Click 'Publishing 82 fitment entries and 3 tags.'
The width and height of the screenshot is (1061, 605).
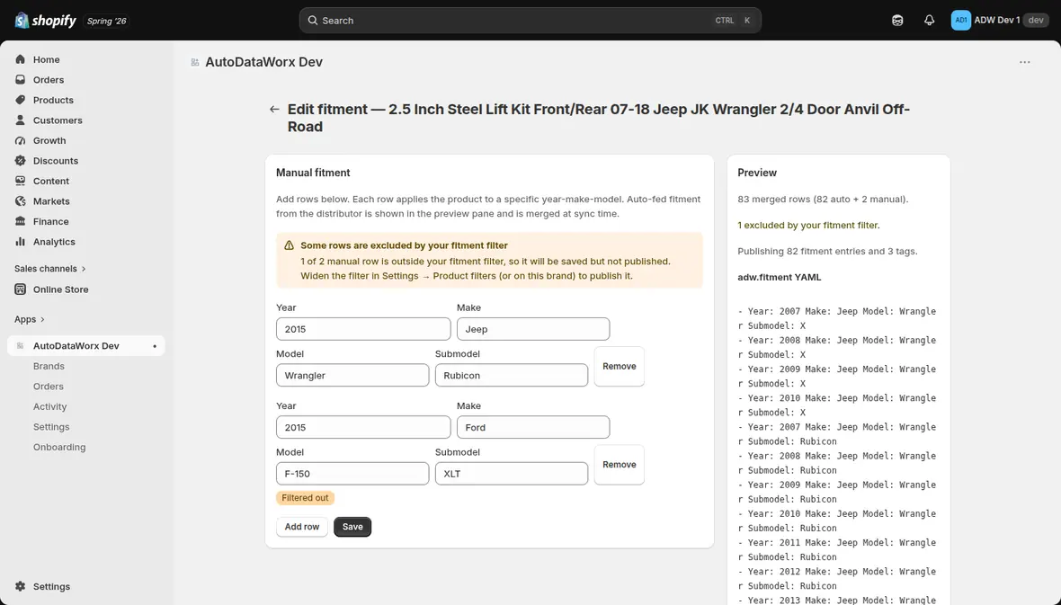pos(827,251)
